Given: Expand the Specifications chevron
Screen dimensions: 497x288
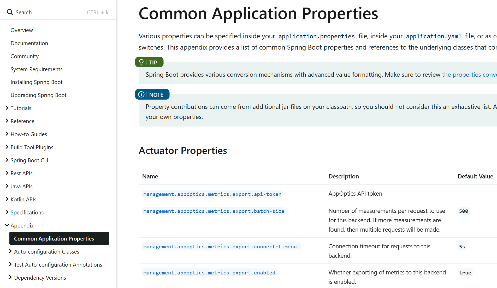Looking at the screenshot, I should pyautogui.click(x=7, y=212).
